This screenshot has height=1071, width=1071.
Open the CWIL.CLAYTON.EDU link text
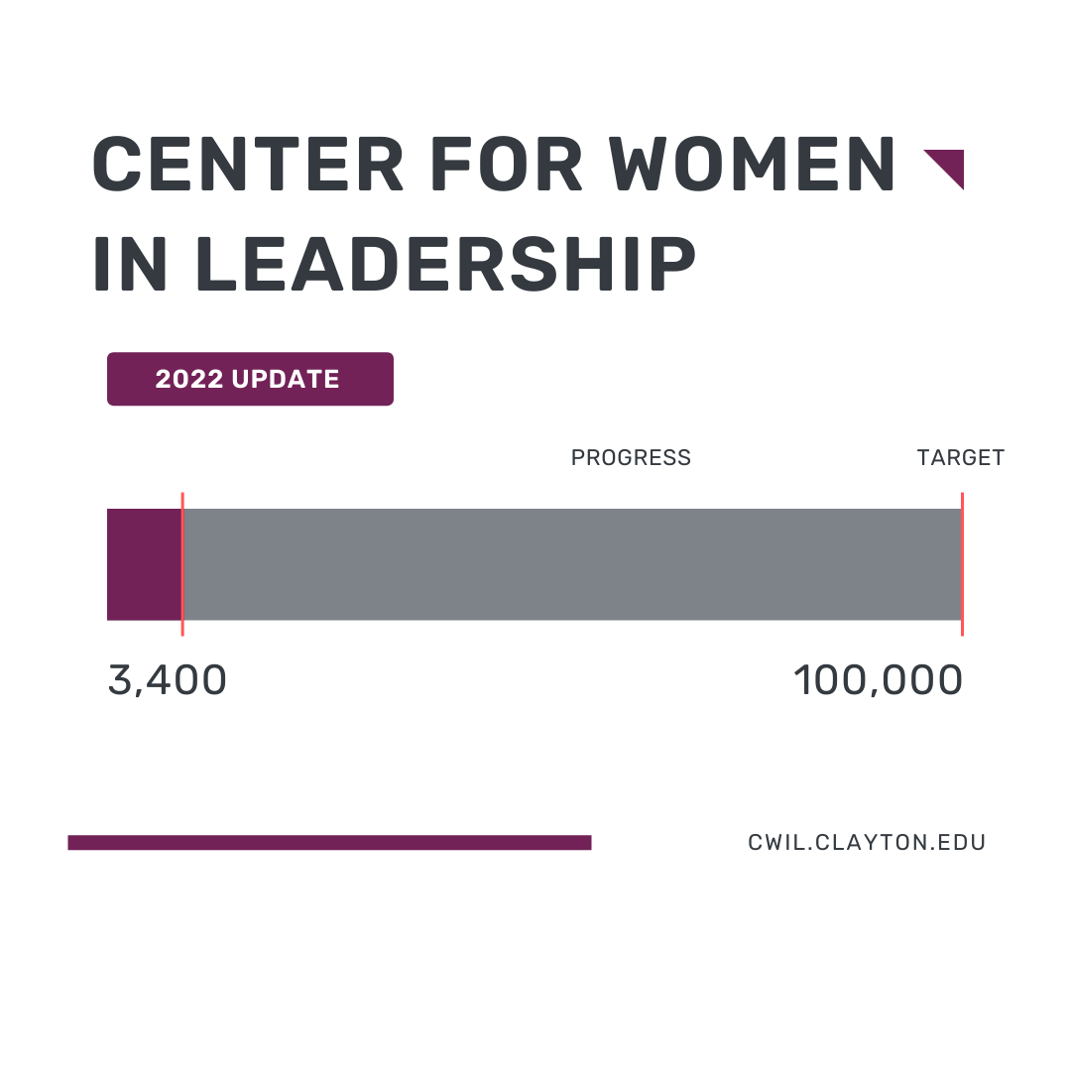pyautogui.click(x=867, y=842)
